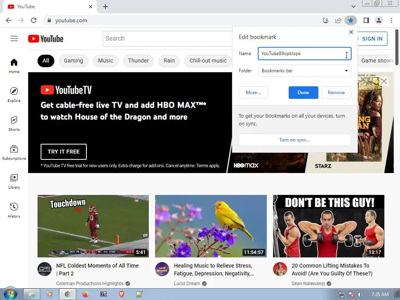The image size is (400, 300).
Task: Click Lucid Dream channel avatar
Action: pyautogui.click(x=162, y=269)
